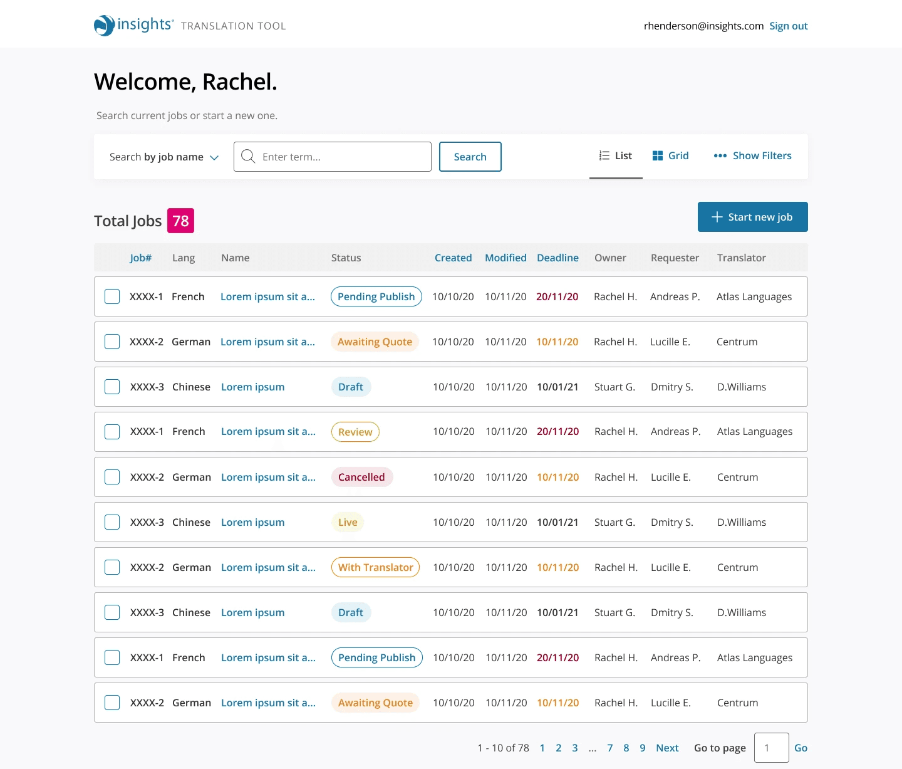Click the Review status badge
Viewport: 902px width, 769px height.
point(355,432)
